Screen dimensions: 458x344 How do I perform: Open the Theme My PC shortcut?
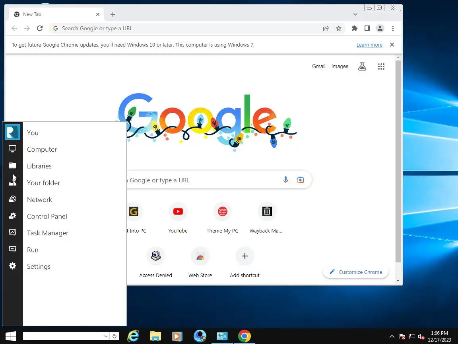pos(222,218)
